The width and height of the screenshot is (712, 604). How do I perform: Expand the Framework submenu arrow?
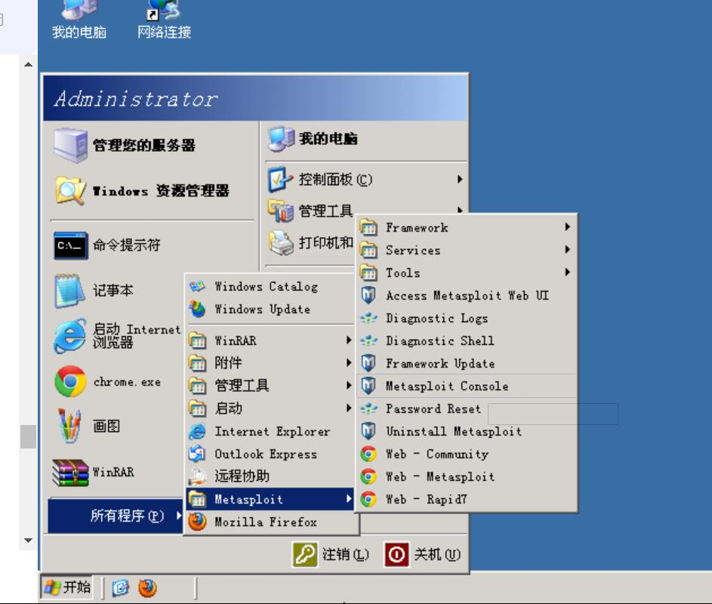pyautogui.click(x=567, y=226)
